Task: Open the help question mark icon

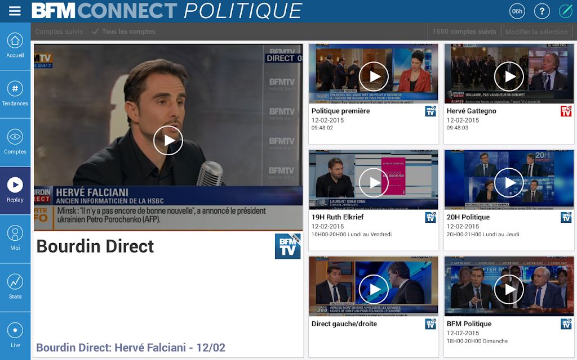Action: [542, 11]
